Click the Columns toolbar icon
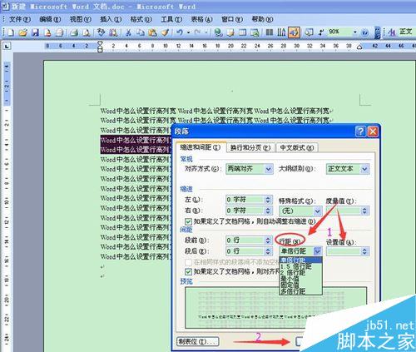 [x=270, y=32]
